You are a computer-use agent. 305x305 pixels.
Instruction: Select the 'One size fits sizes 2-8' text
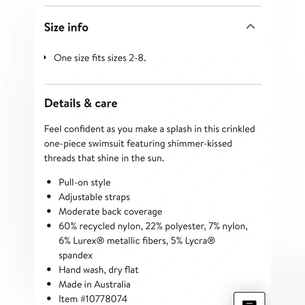point(100,58)
